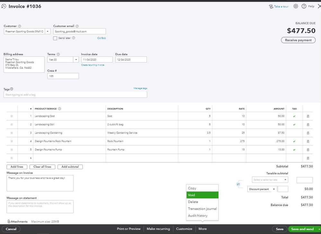Open the Manage tags link
Viewport: 321px width, 234px height.
[x=140, y=88]
